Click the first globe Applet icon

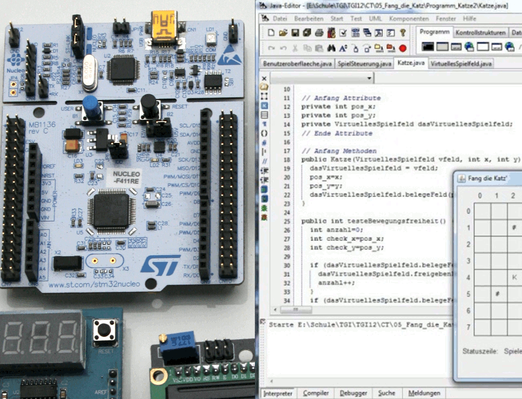(469, 46)
